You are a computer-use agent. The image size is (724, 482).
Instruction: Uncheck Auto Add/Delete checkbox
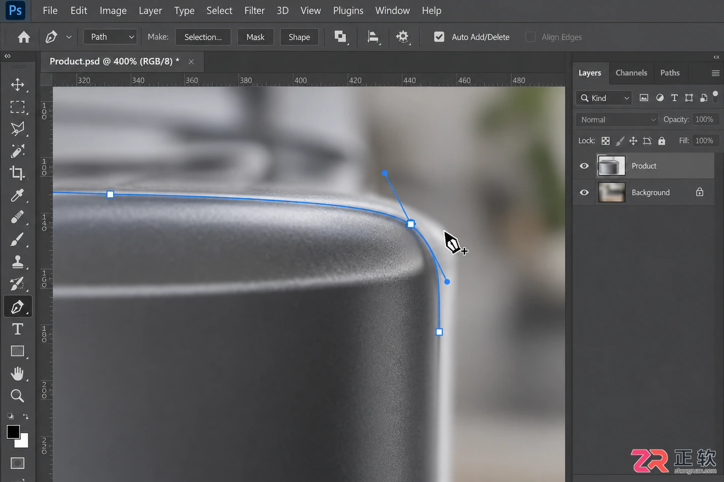439,37
